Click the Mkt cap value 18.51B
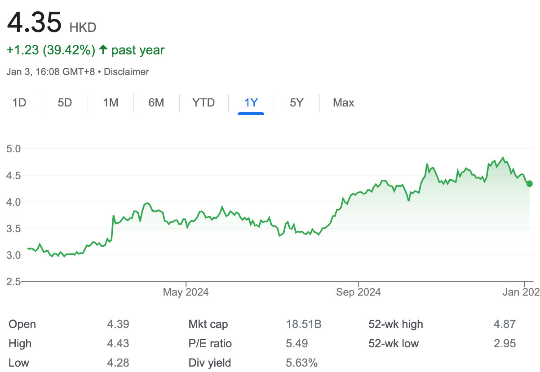540x372 pixels. point(304,324)
